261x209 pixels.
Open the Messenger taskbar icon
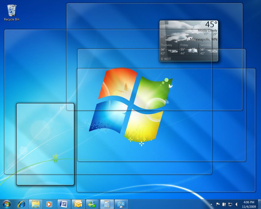click(92, 204)
